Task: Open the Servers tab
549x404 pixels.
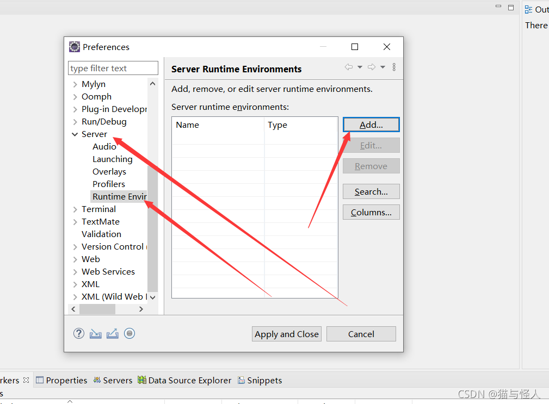Action: coord(113,380)
